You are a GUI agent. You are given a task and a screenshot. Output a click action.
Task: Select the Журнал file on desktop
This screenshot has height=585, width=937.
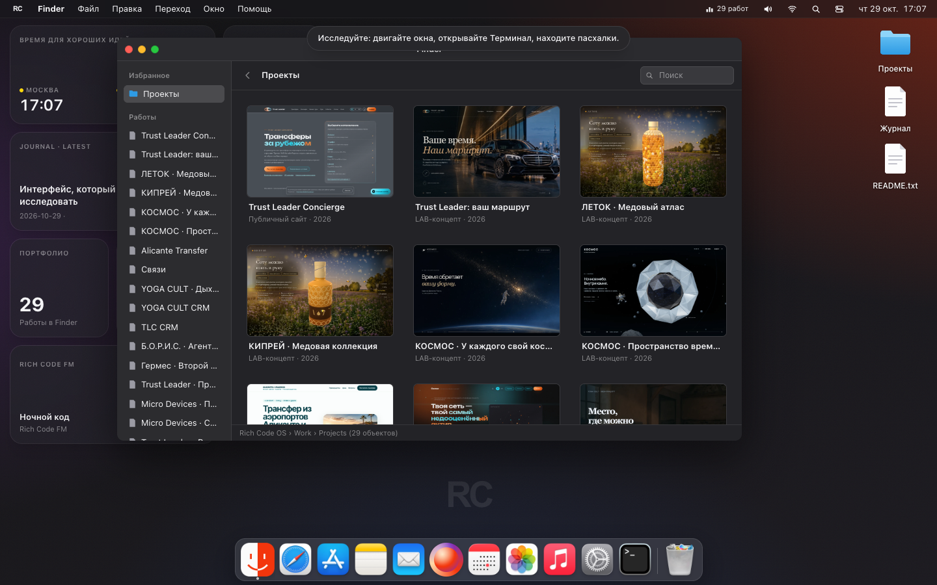coord(895,109)
